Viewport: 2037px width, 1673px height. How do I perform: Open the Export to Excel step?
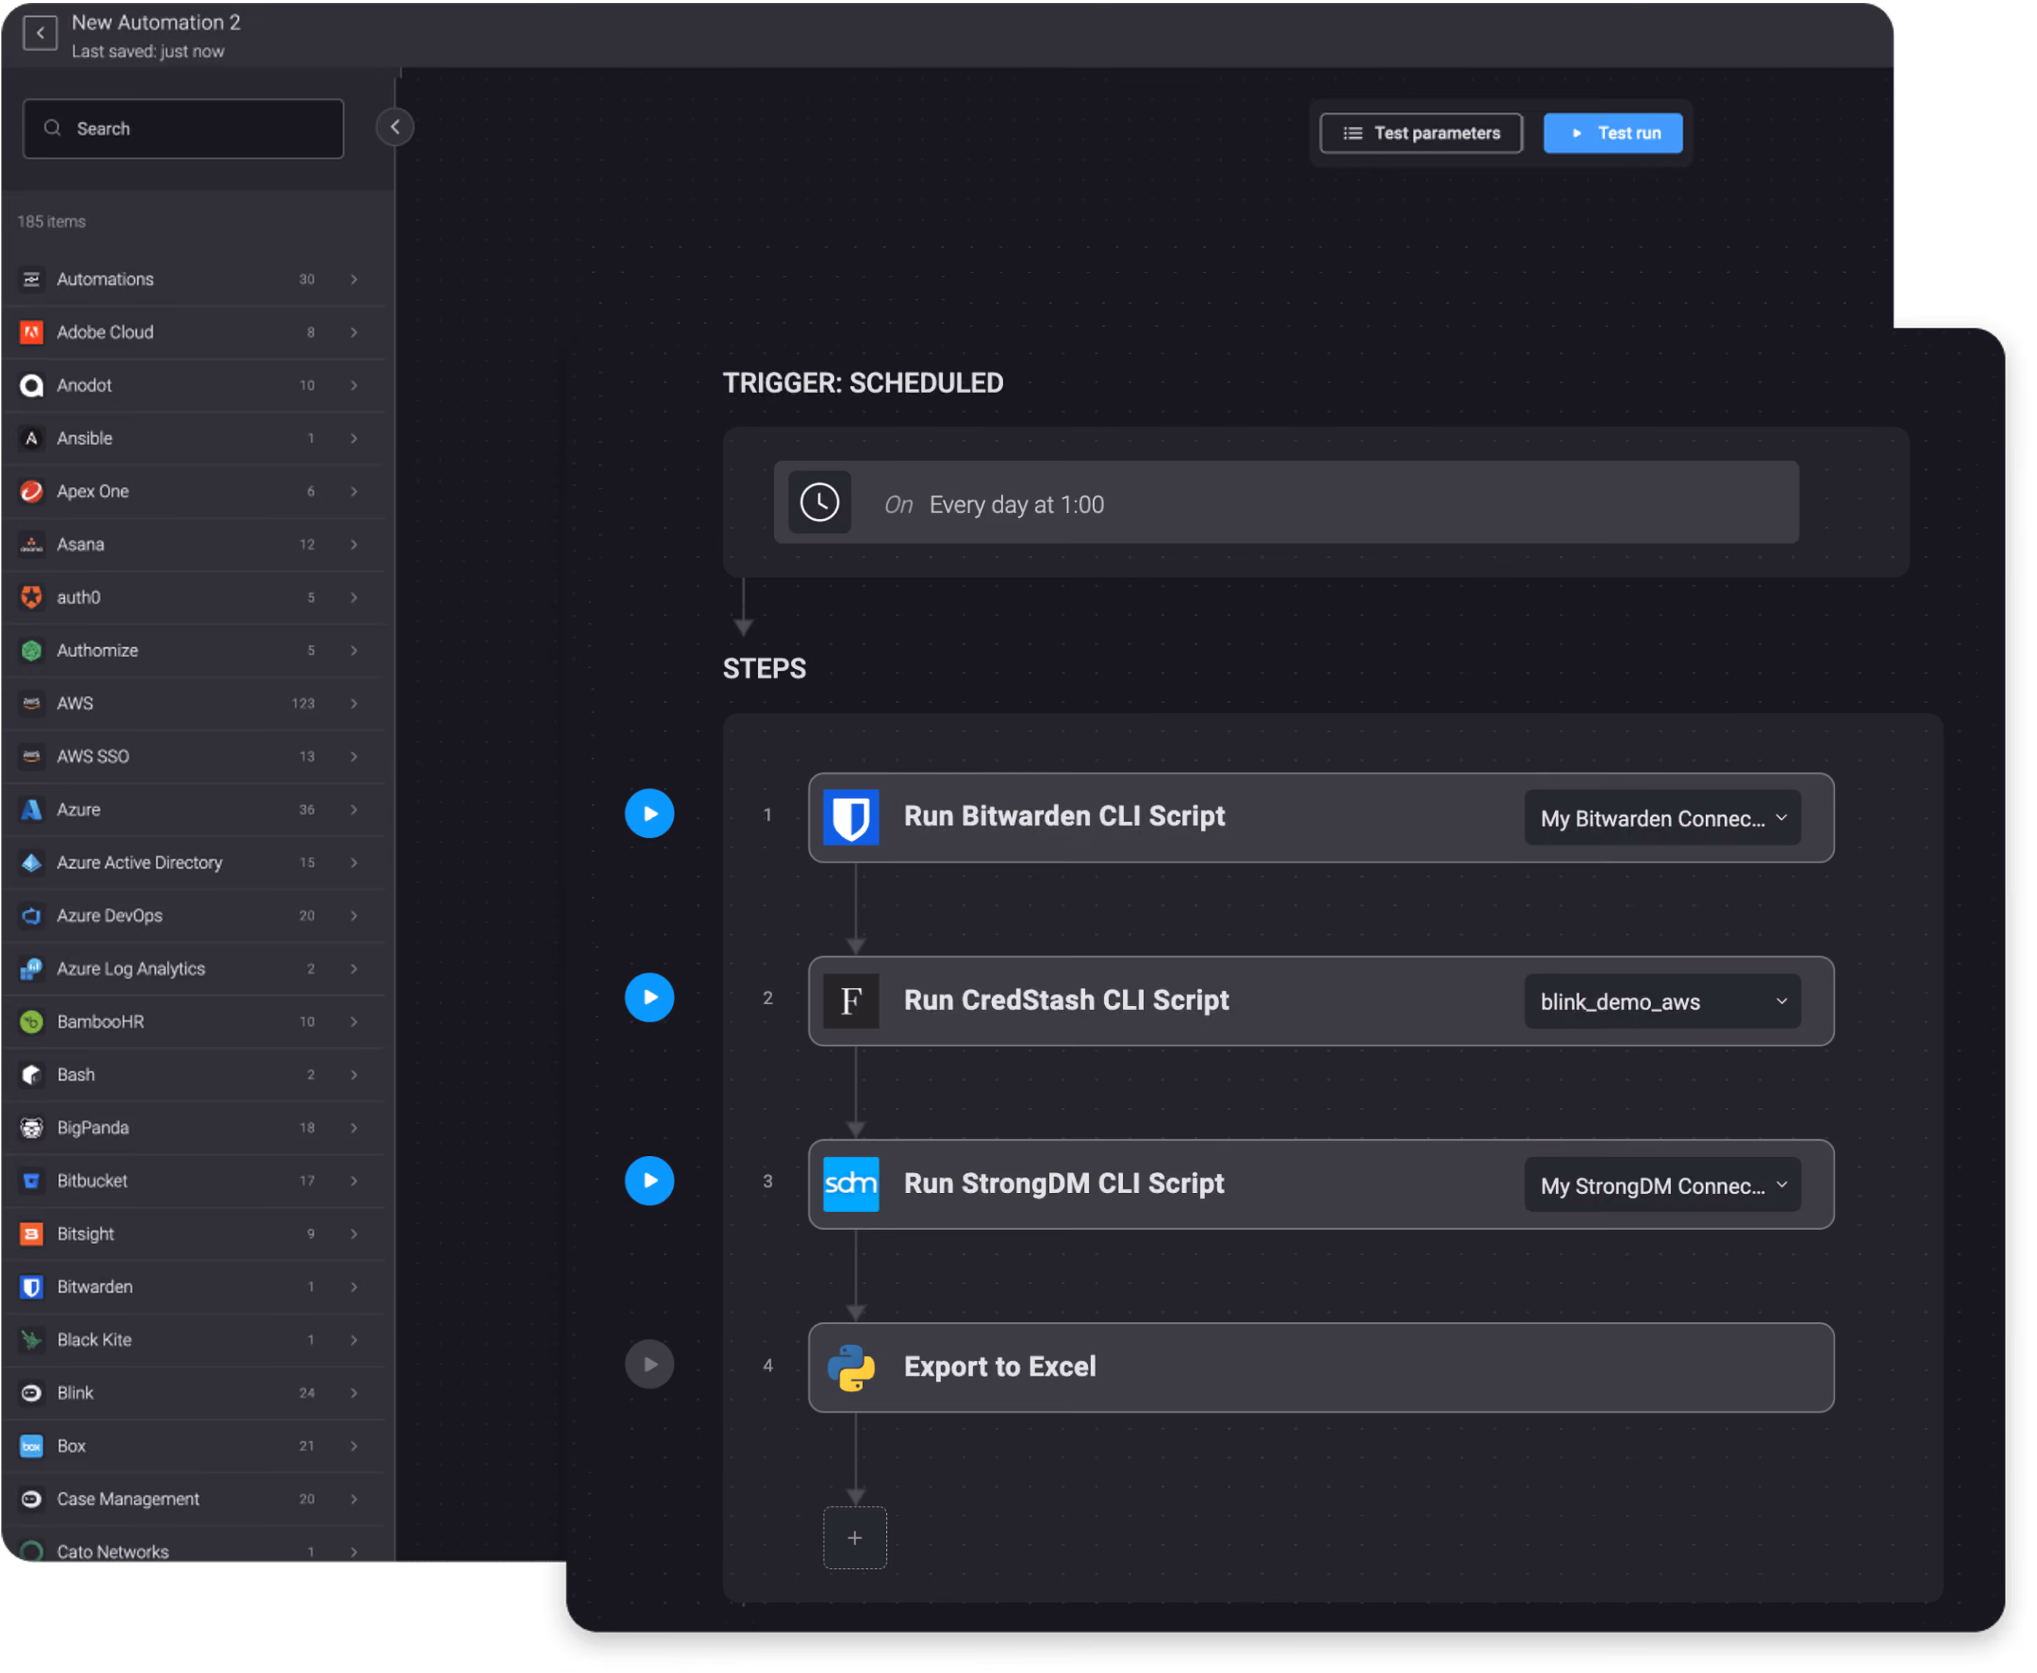click(x=1321, y=1369)
